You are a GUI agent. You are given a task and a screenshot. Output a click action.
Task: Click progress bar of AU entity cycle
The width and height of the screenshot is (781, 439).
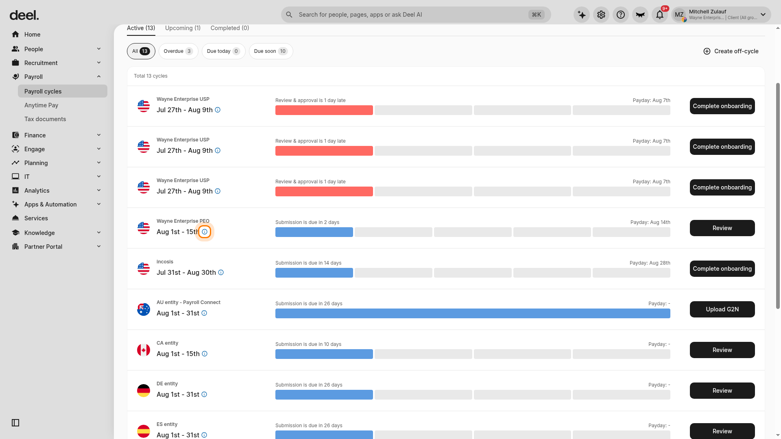click(x=473, y=313)
